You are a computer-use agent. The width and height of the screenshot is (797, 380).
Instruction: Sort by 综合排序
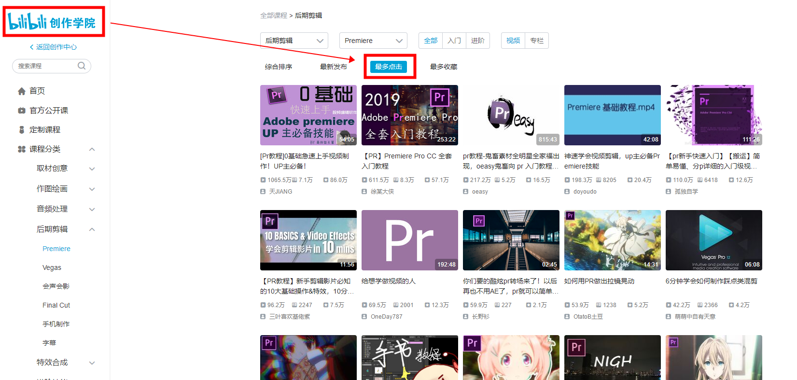click(x=279, y=67)
